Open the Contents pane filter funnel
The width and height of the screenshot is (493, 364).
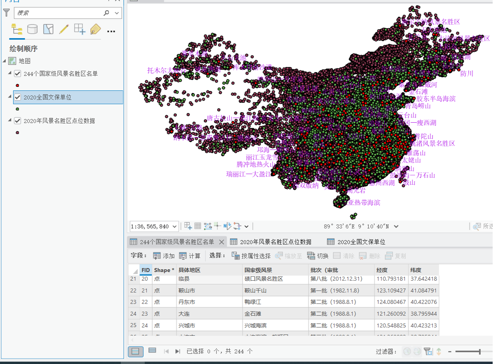pos(6,13)
